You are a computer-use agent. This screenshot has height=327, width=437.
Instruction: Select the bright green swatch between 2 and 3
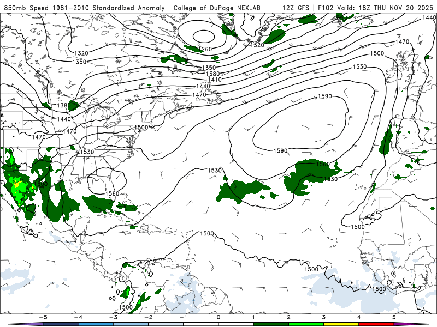point(306,324)
